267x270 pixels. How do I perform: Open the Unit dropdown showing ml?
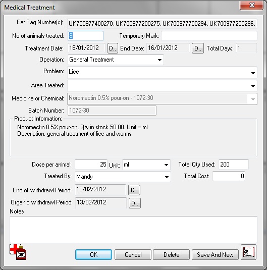pos(166,165)
